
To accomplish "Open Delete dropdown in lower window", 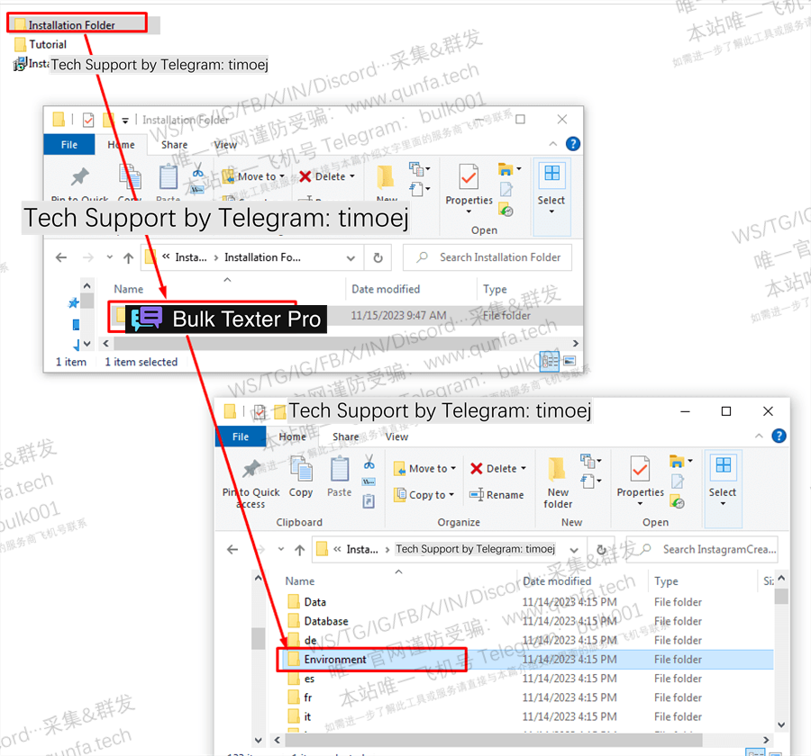I will tap(498, 469).
